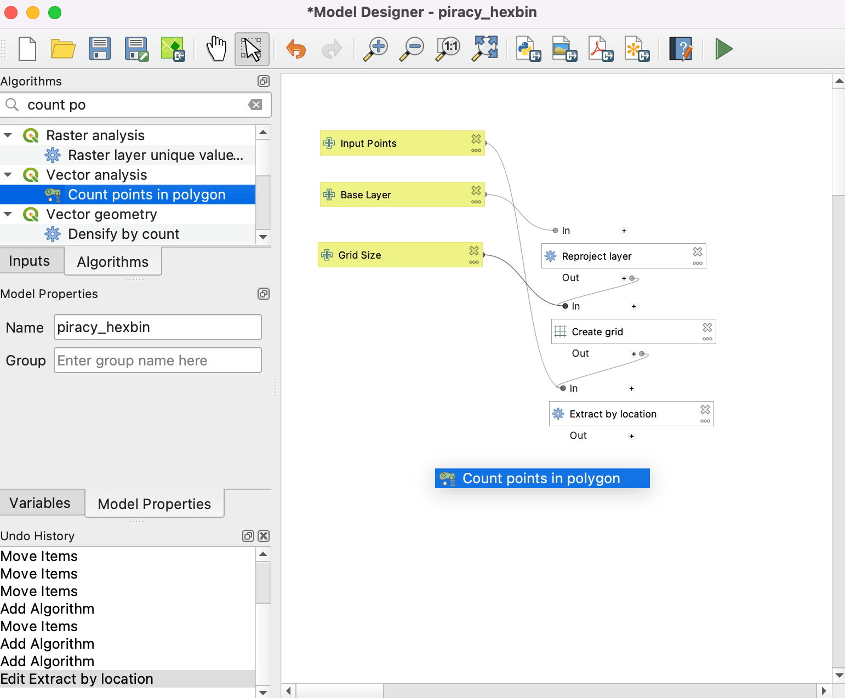
Task: Expand the outputs of Reproject layer
Action: tap(623, 278)
